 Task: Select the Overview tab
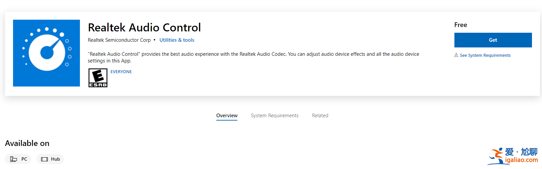[x=227, y=116]
